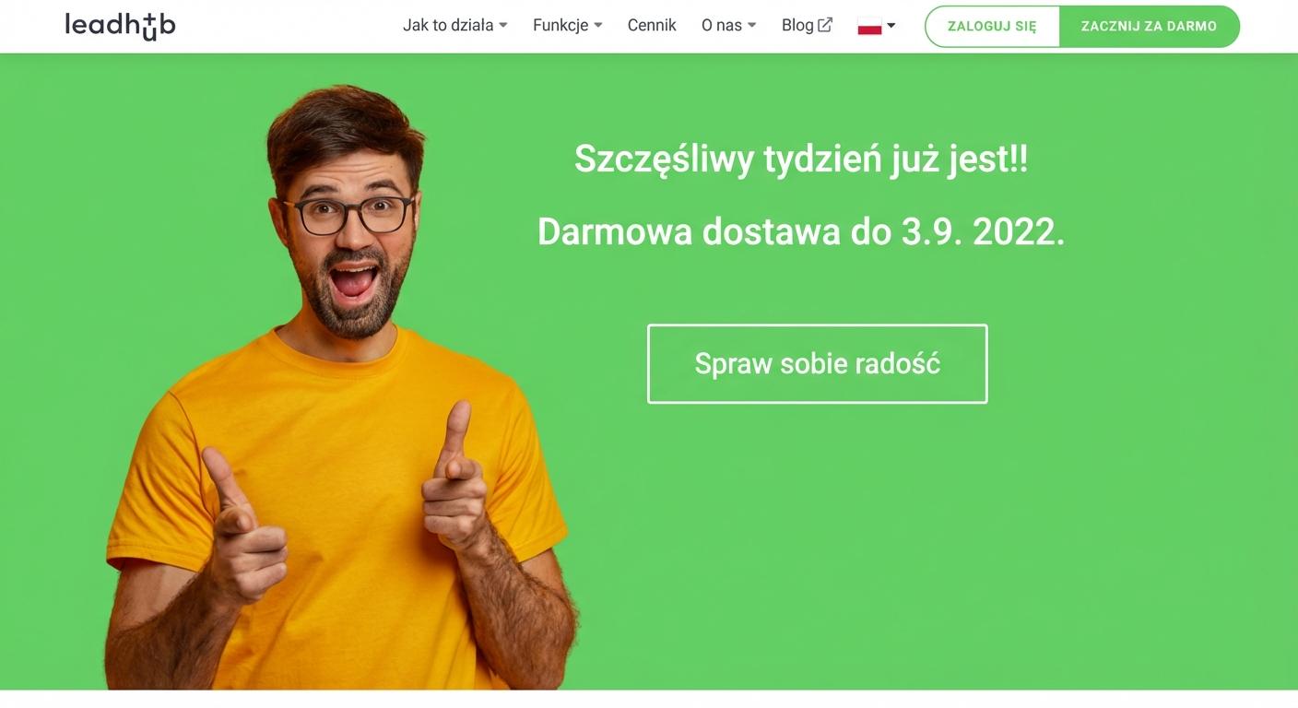Click the 'Szczęśliwy tydzień już jest!!' headline
Screen dimensions: 1298x708
(x=801, y=159)
